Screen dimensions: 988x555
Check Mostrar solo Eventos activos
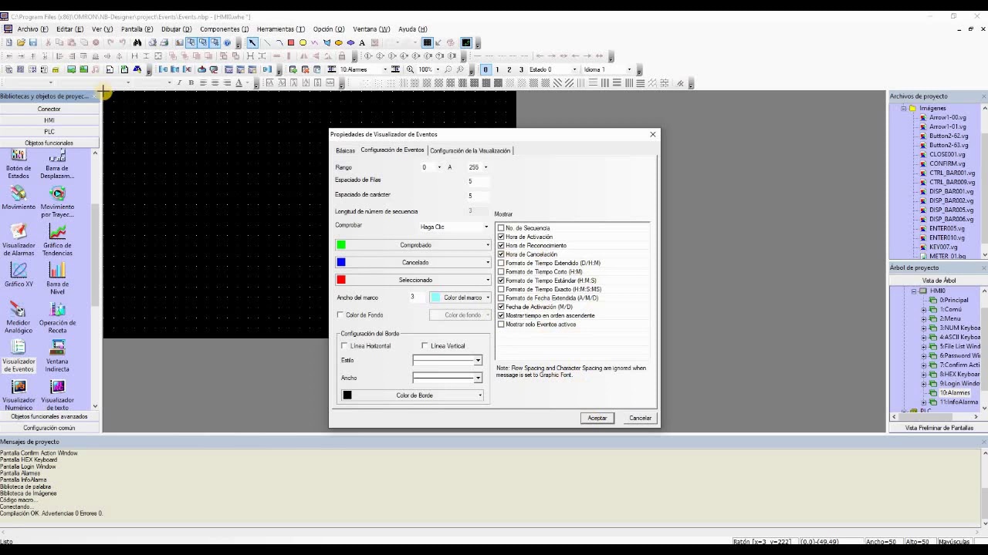click(x=501, y=325)
